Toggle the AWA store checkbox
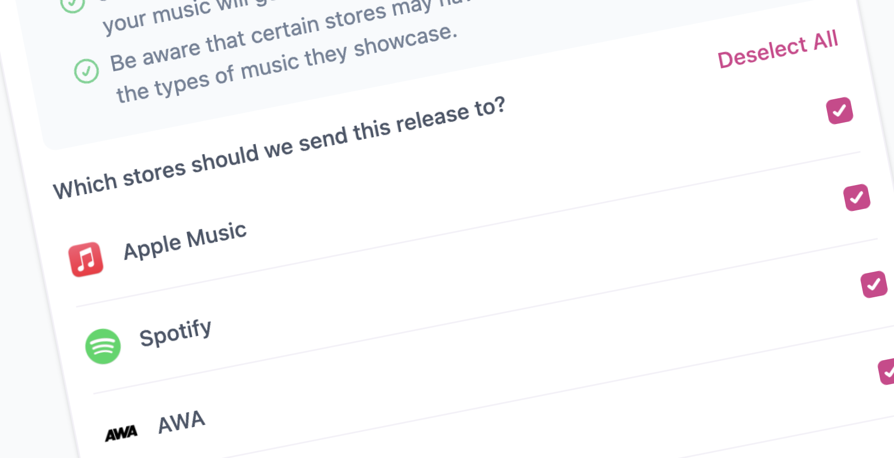 click(887, 371)
